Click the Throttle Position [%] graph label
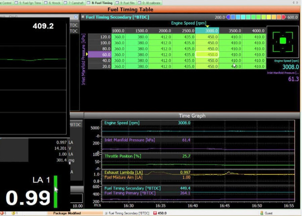 pyautogui.click(x=123, y=156)
